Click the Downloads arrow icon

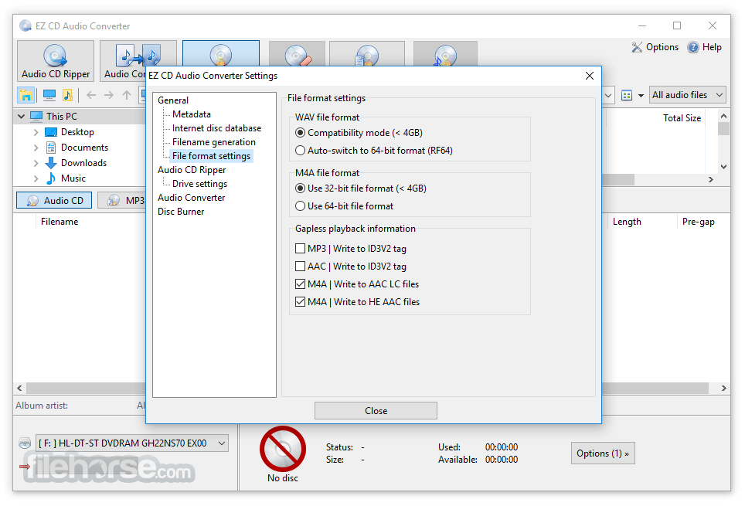pos(51,163)
